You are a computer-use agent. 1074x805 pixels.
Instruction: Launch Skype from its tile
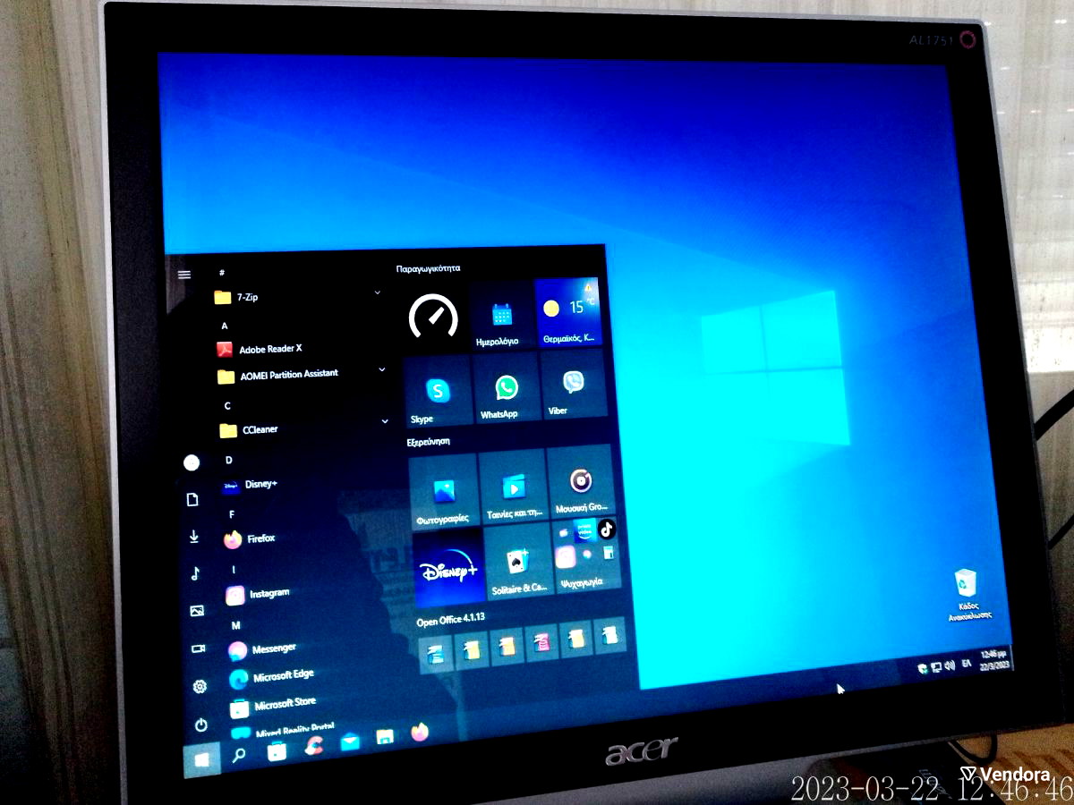tap(438, 392)
